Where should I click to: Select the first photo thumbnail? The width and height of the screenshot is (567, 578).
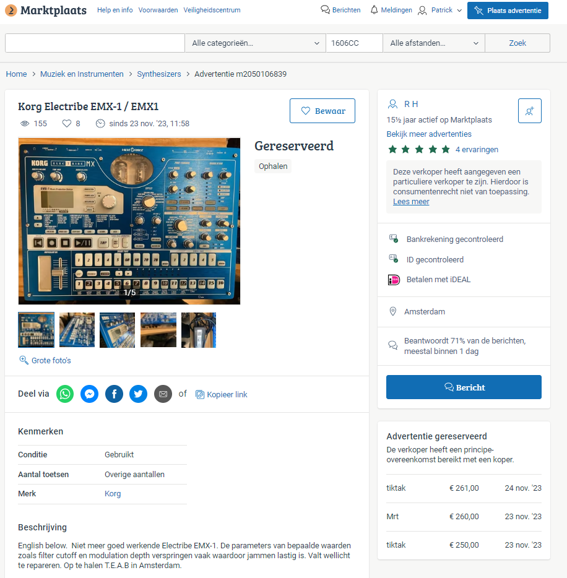36,330
